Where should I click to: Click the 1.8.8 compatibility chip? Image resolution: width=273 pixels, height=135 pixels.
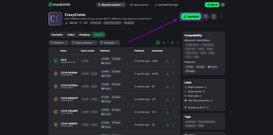coord(196,57)
